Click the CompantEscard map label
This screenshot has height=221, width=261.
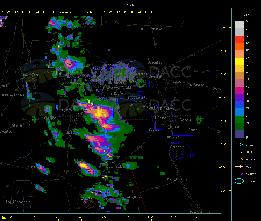(191, 120)
